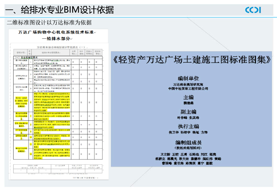Viewport: 277px width, 191px height.
Task: Click the note （按姓氏笔划排列）
Action: [x=188, y=148]
